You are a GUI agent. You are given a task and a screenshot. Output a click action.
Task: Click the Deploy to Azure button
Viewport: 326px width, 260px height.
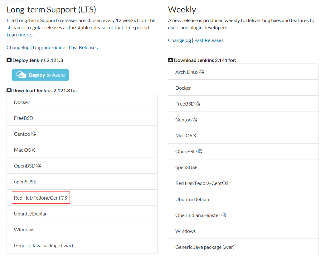click(40, 75)
